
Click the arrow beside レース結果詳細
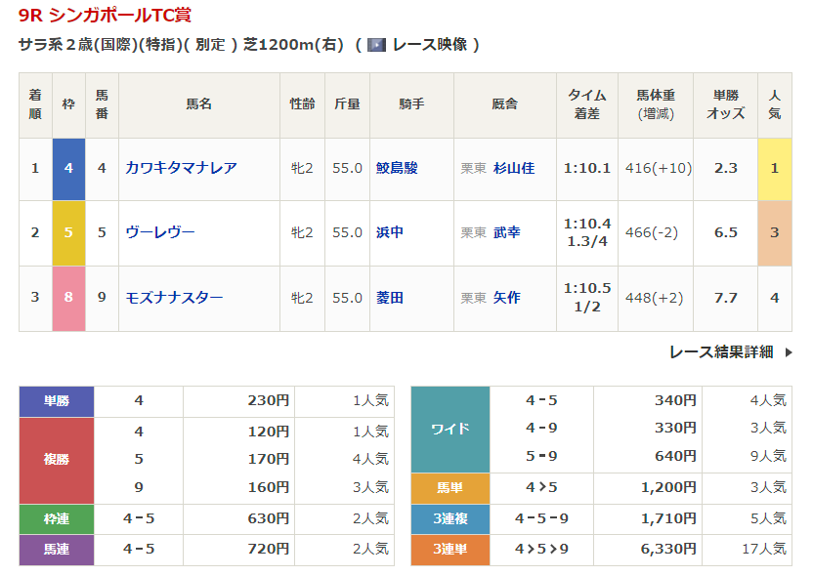[789, 352]
